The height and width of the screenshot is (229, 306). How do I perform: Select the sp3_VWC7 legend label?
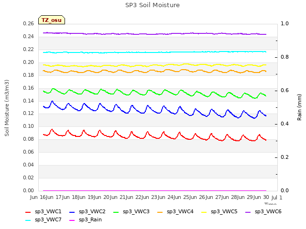click(x=48, y=220)
